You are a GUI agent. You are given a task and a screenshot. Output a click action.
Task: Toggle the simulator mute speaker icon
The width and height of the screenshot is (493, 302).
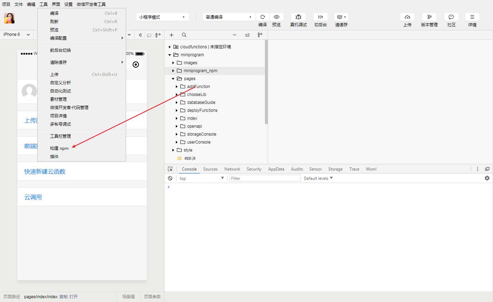point(140,35)
